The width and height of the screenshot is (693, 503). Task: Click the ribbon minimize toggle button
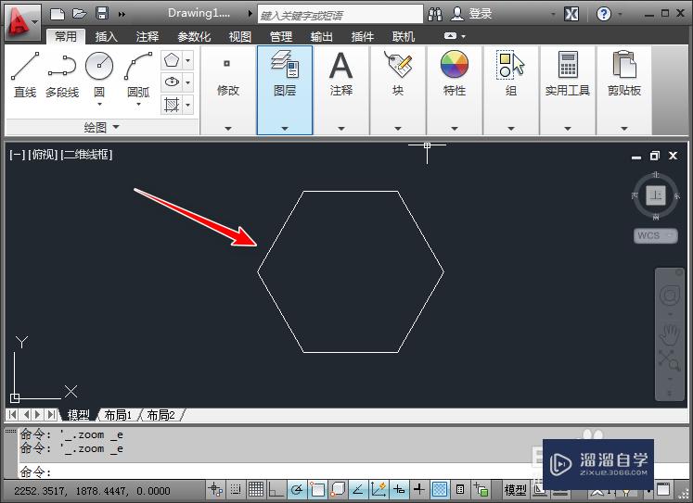click(x=450, y=36)
